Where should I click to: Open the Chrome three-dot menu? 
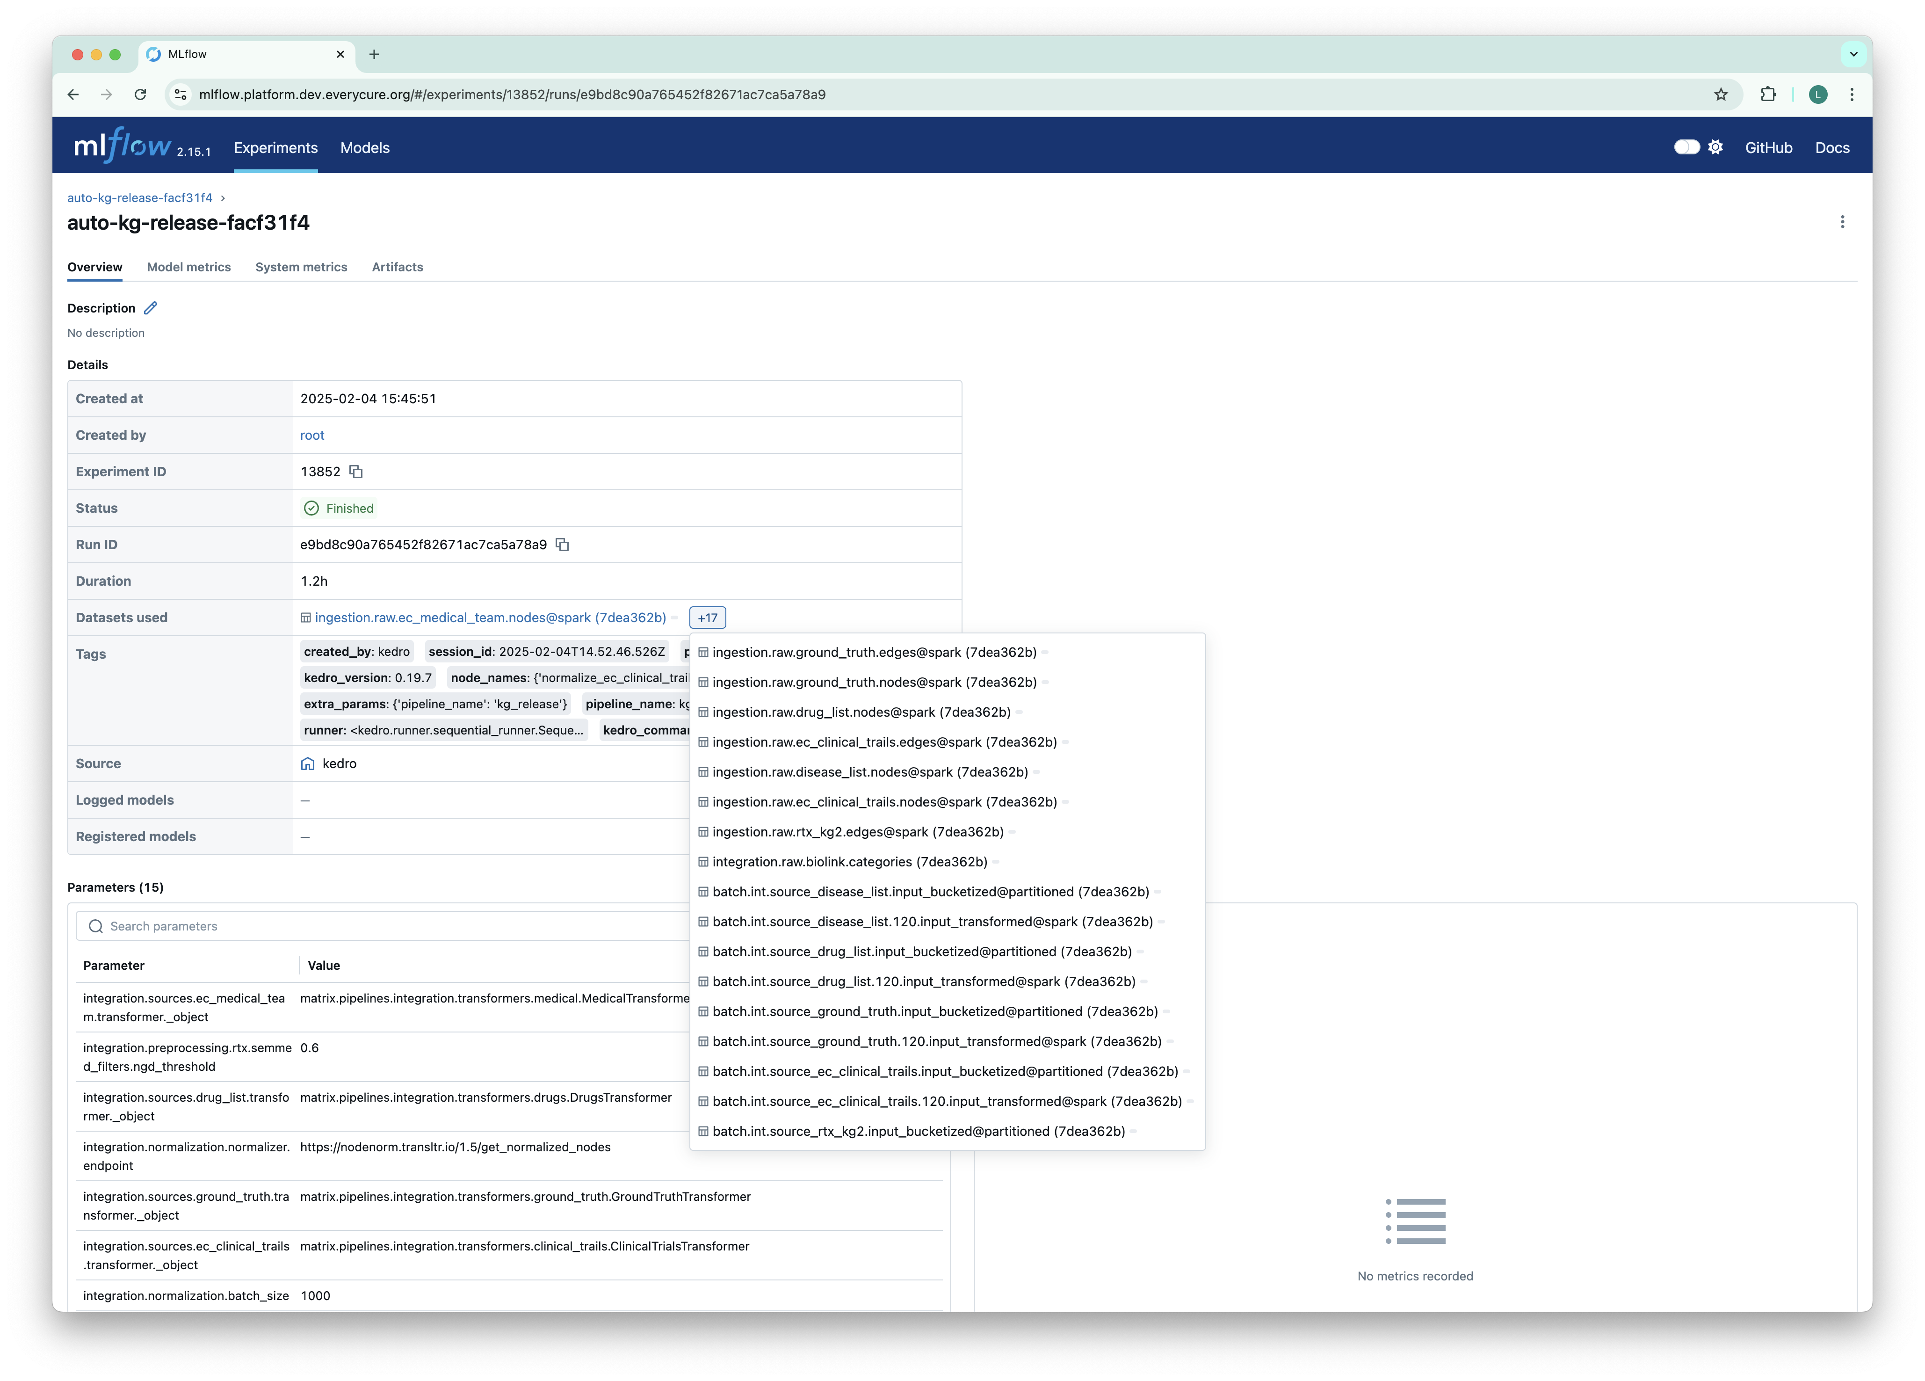(x=1852, y=94)
